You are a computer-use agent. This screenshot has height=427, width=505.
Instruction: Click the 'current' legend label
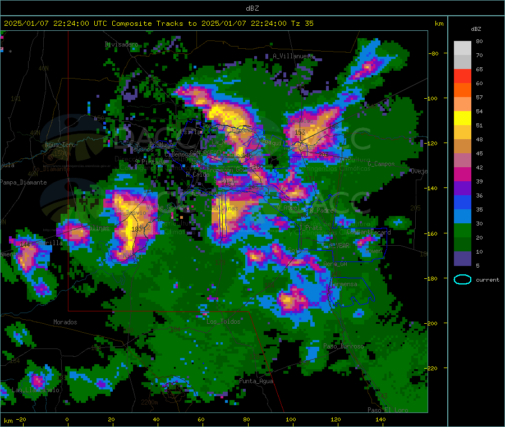(488, 280)
